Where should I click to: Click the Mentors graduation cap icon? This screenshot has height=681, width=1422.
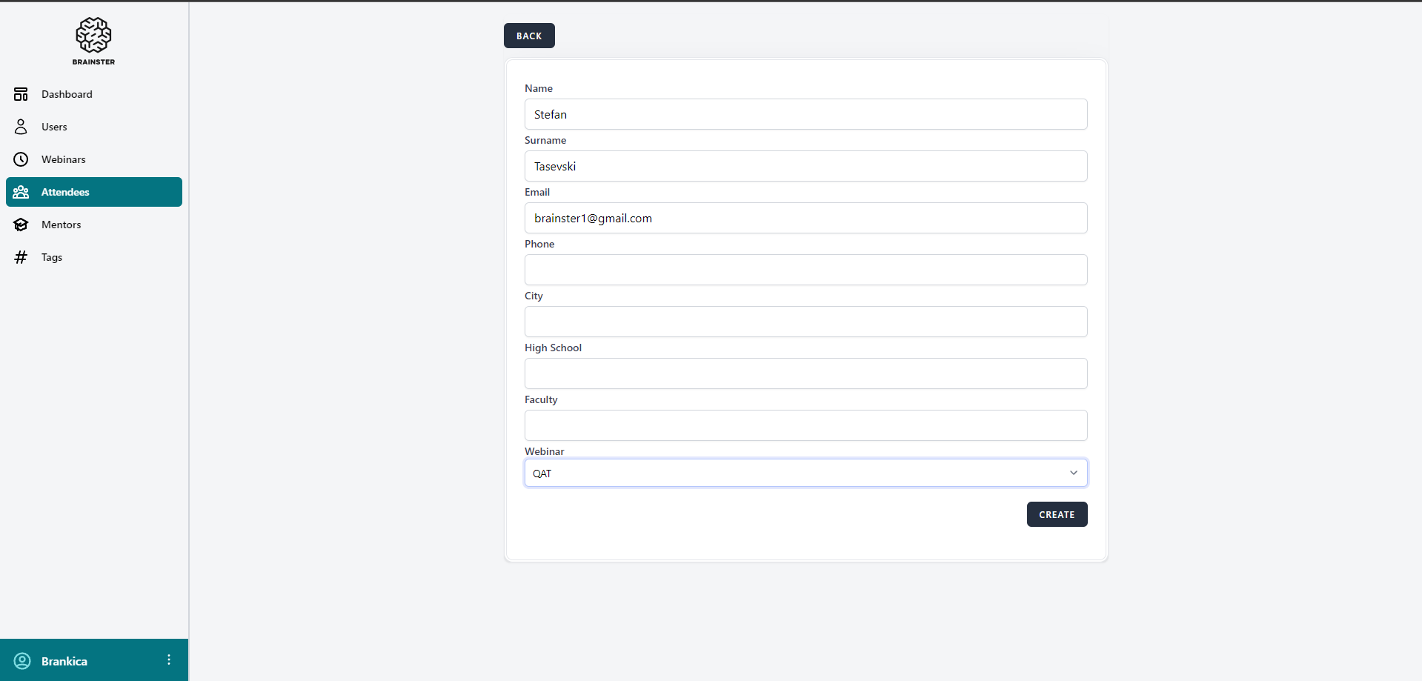point(21,225)
